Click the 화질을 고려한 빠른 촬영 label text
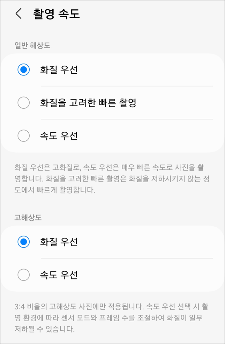 (x=88, y=103)
